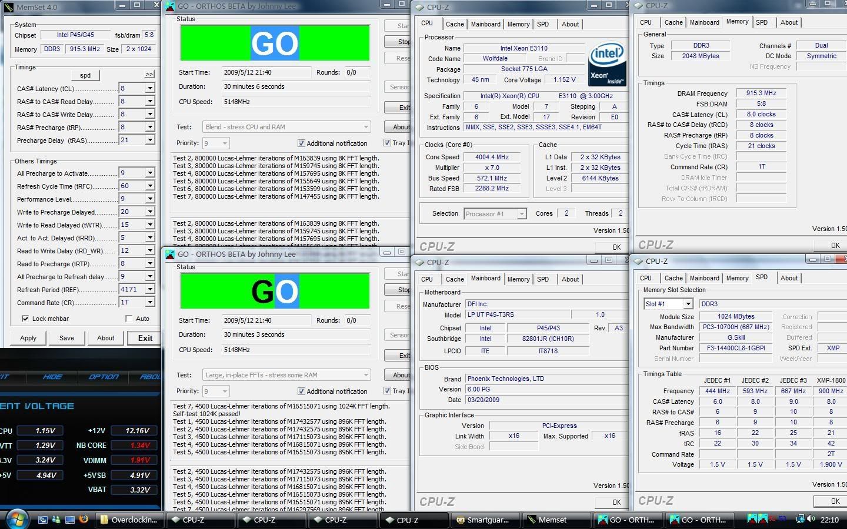847x529 pixels.
Task: Open the Performance Level dropdown in MemSet
Action: pyautogui.click(x=149, y=199)
